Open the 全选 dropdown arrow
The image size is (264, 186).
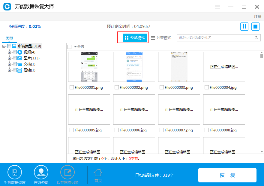tap(75, 47)
